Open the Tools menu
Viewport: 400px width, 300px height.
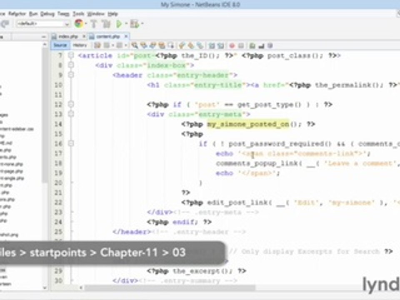point(78,14)
